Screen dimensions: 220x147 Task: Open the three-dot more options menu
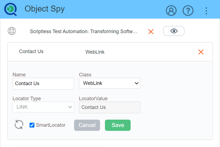point(206,11)
